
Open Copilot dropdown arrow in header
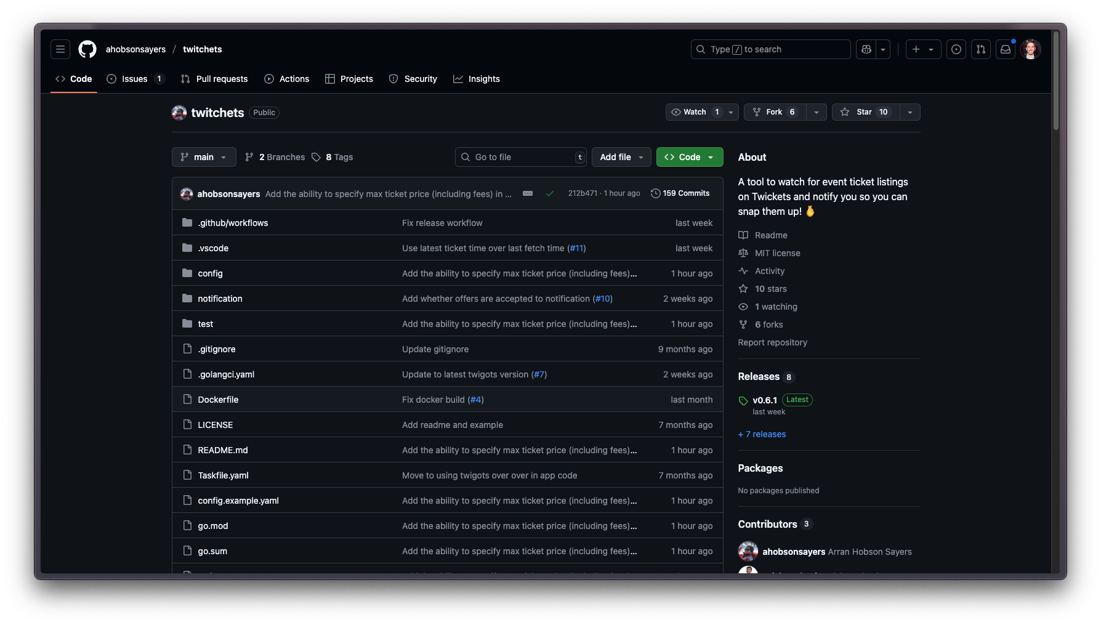[883, 49]
